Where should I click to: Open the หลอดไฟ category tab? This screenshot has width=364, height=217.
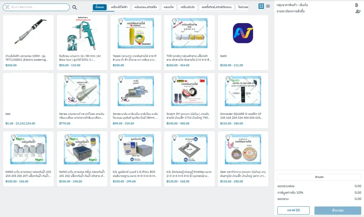pos(168,7)
